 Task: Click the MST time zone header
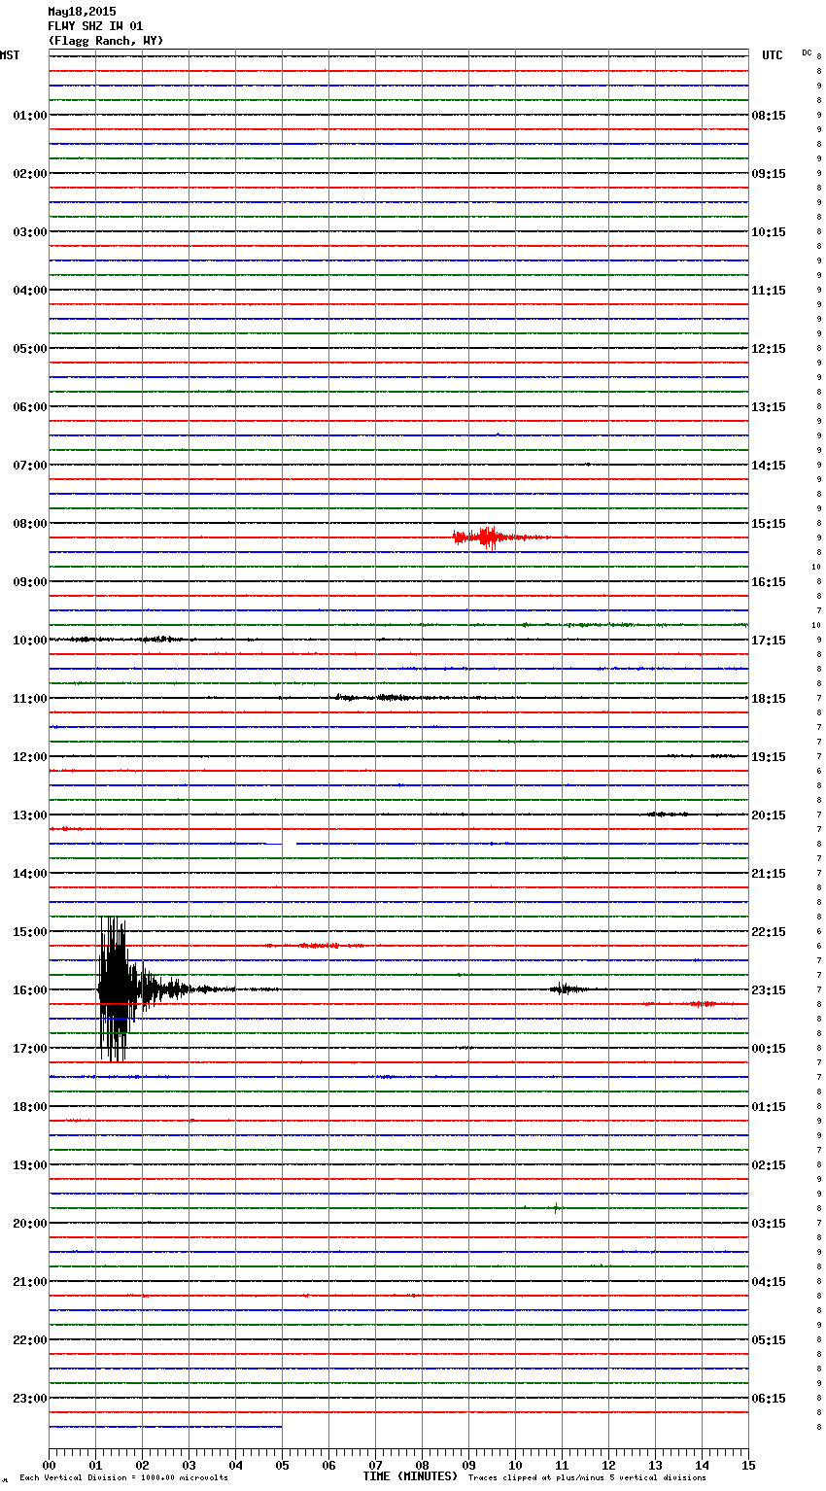[10, 55]
